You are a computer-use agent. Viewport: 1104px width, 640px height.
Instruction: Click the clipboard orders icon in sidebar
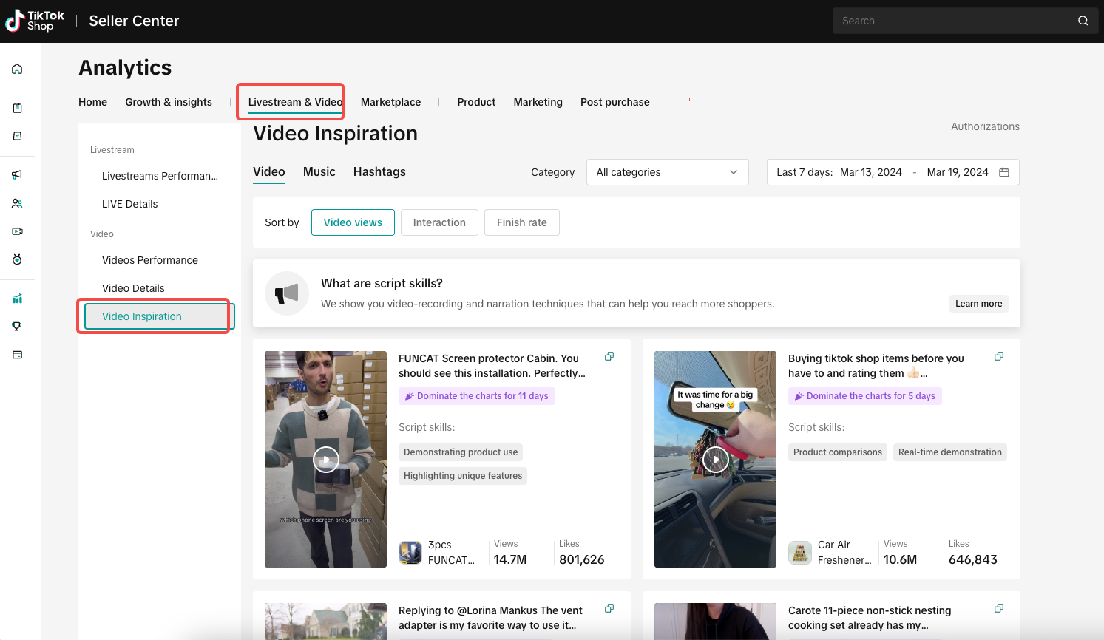(17, 108)
